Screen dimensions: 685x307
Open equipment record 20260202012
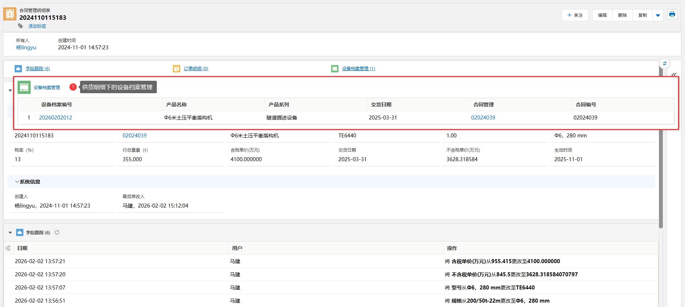[x=56, y=118]
